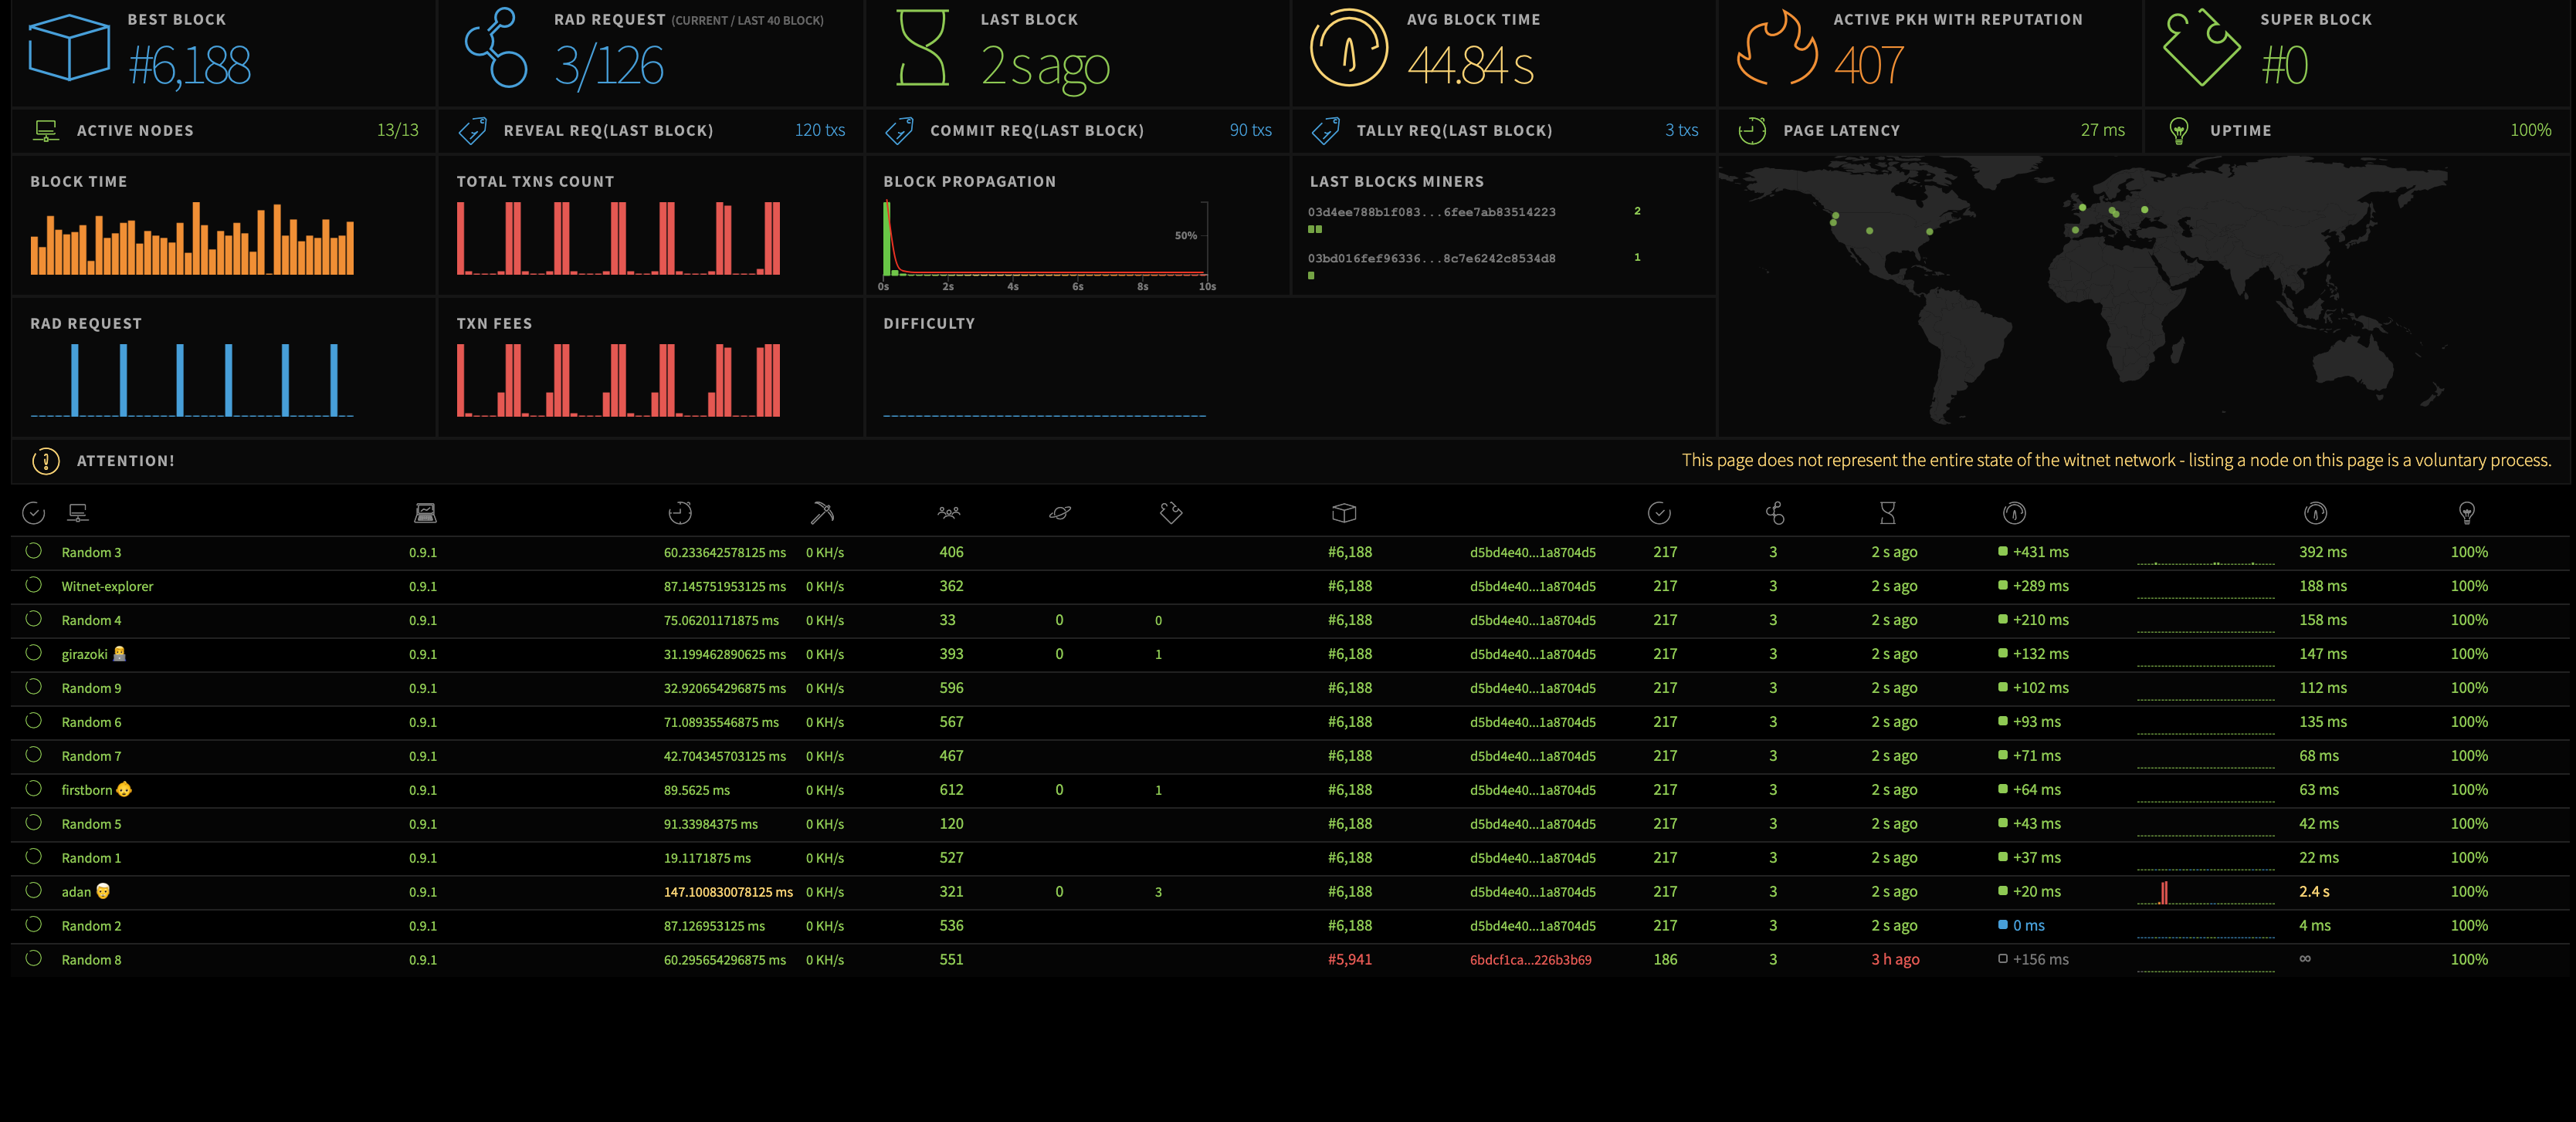Click the laptop node-type column header icon
Viewport: 2576px width, 1122px height.
(425, 513)
